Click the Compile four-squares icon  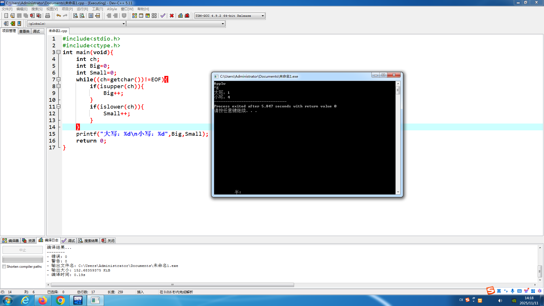pos(135,16)
